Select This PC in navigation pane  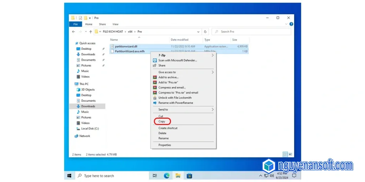(84, 84)
